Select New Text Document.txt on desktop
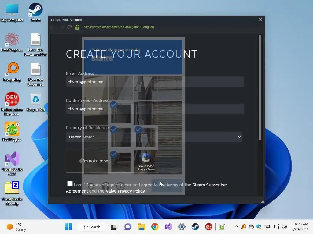This screenshot has width=313, height=234. pyautogui.click(x=35, y=44)
